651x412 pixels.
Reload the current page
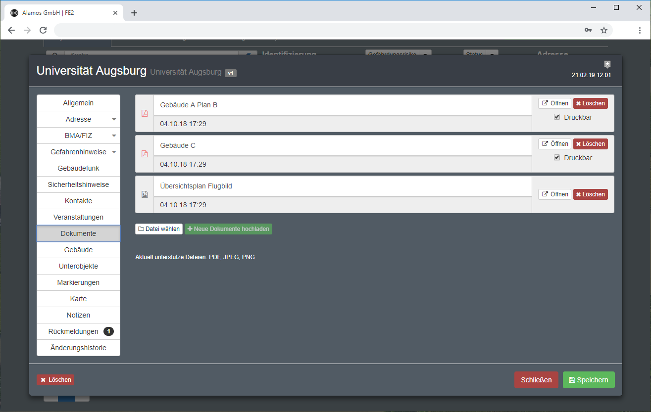43,30
